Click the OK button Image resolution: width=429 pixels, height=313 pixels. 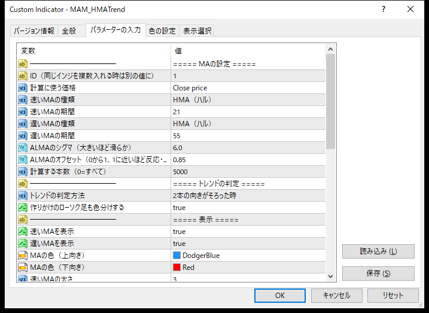pyautogui.click(x=280, y=296)
